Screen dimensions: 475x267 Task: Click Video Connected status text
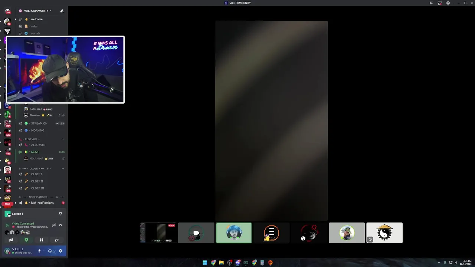23,224
